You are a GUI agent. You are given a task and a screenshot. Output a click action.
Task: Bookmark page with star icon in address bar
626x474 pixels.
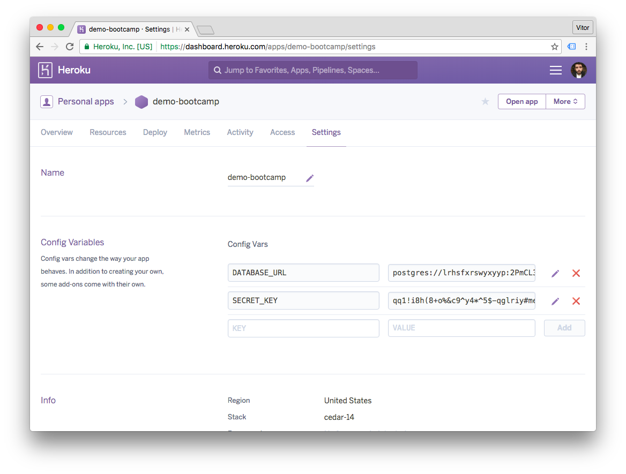coord(555,47)
